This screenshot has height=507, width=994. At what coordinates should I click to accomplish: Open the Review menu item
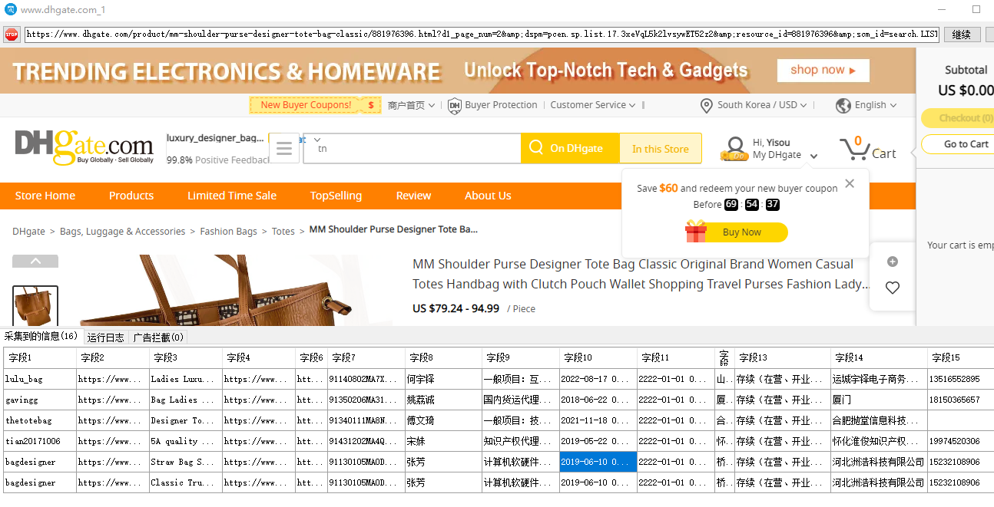click(413, 196)
